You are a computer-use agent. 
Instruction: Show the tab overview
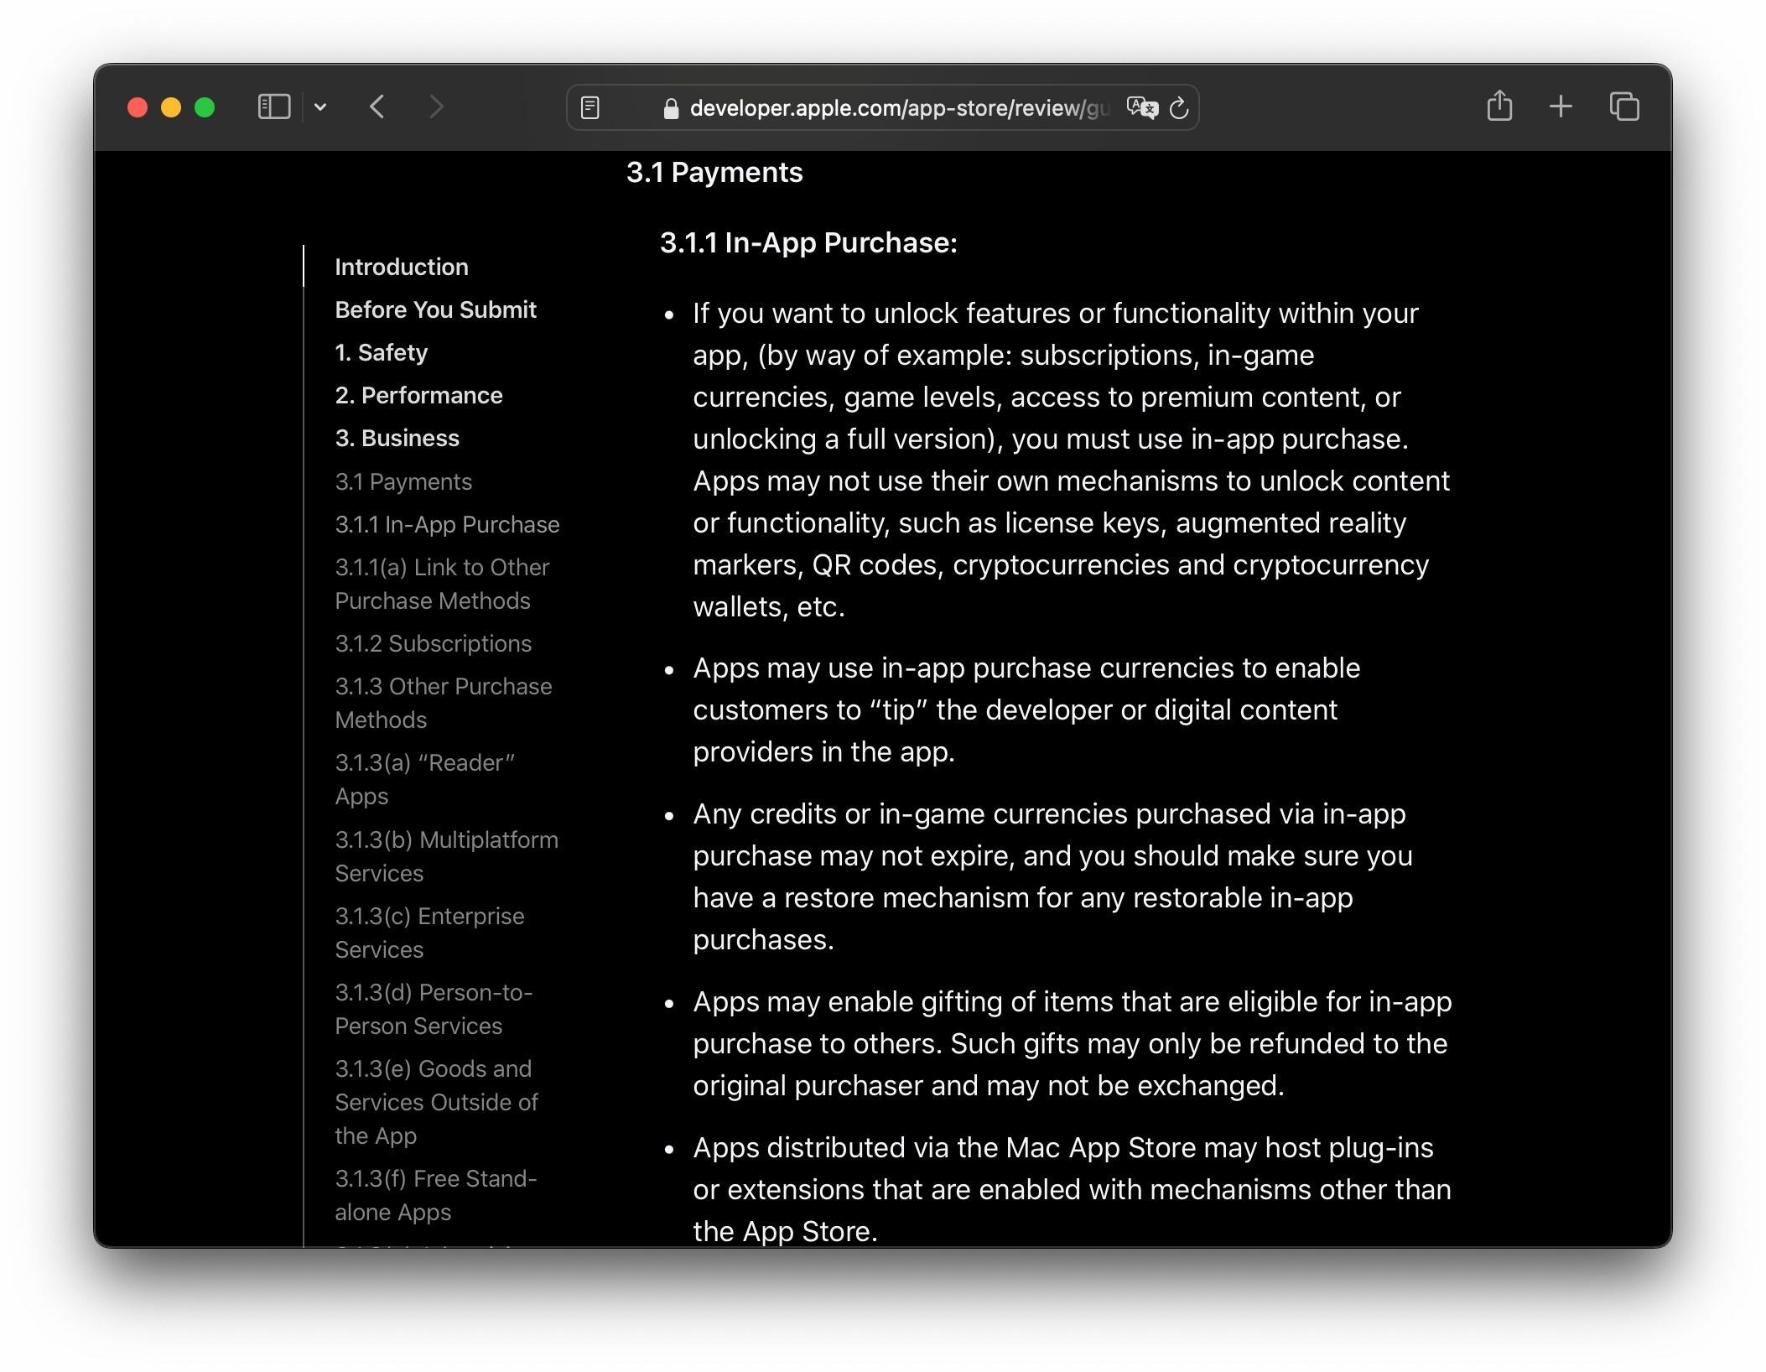click(1624, 107)
